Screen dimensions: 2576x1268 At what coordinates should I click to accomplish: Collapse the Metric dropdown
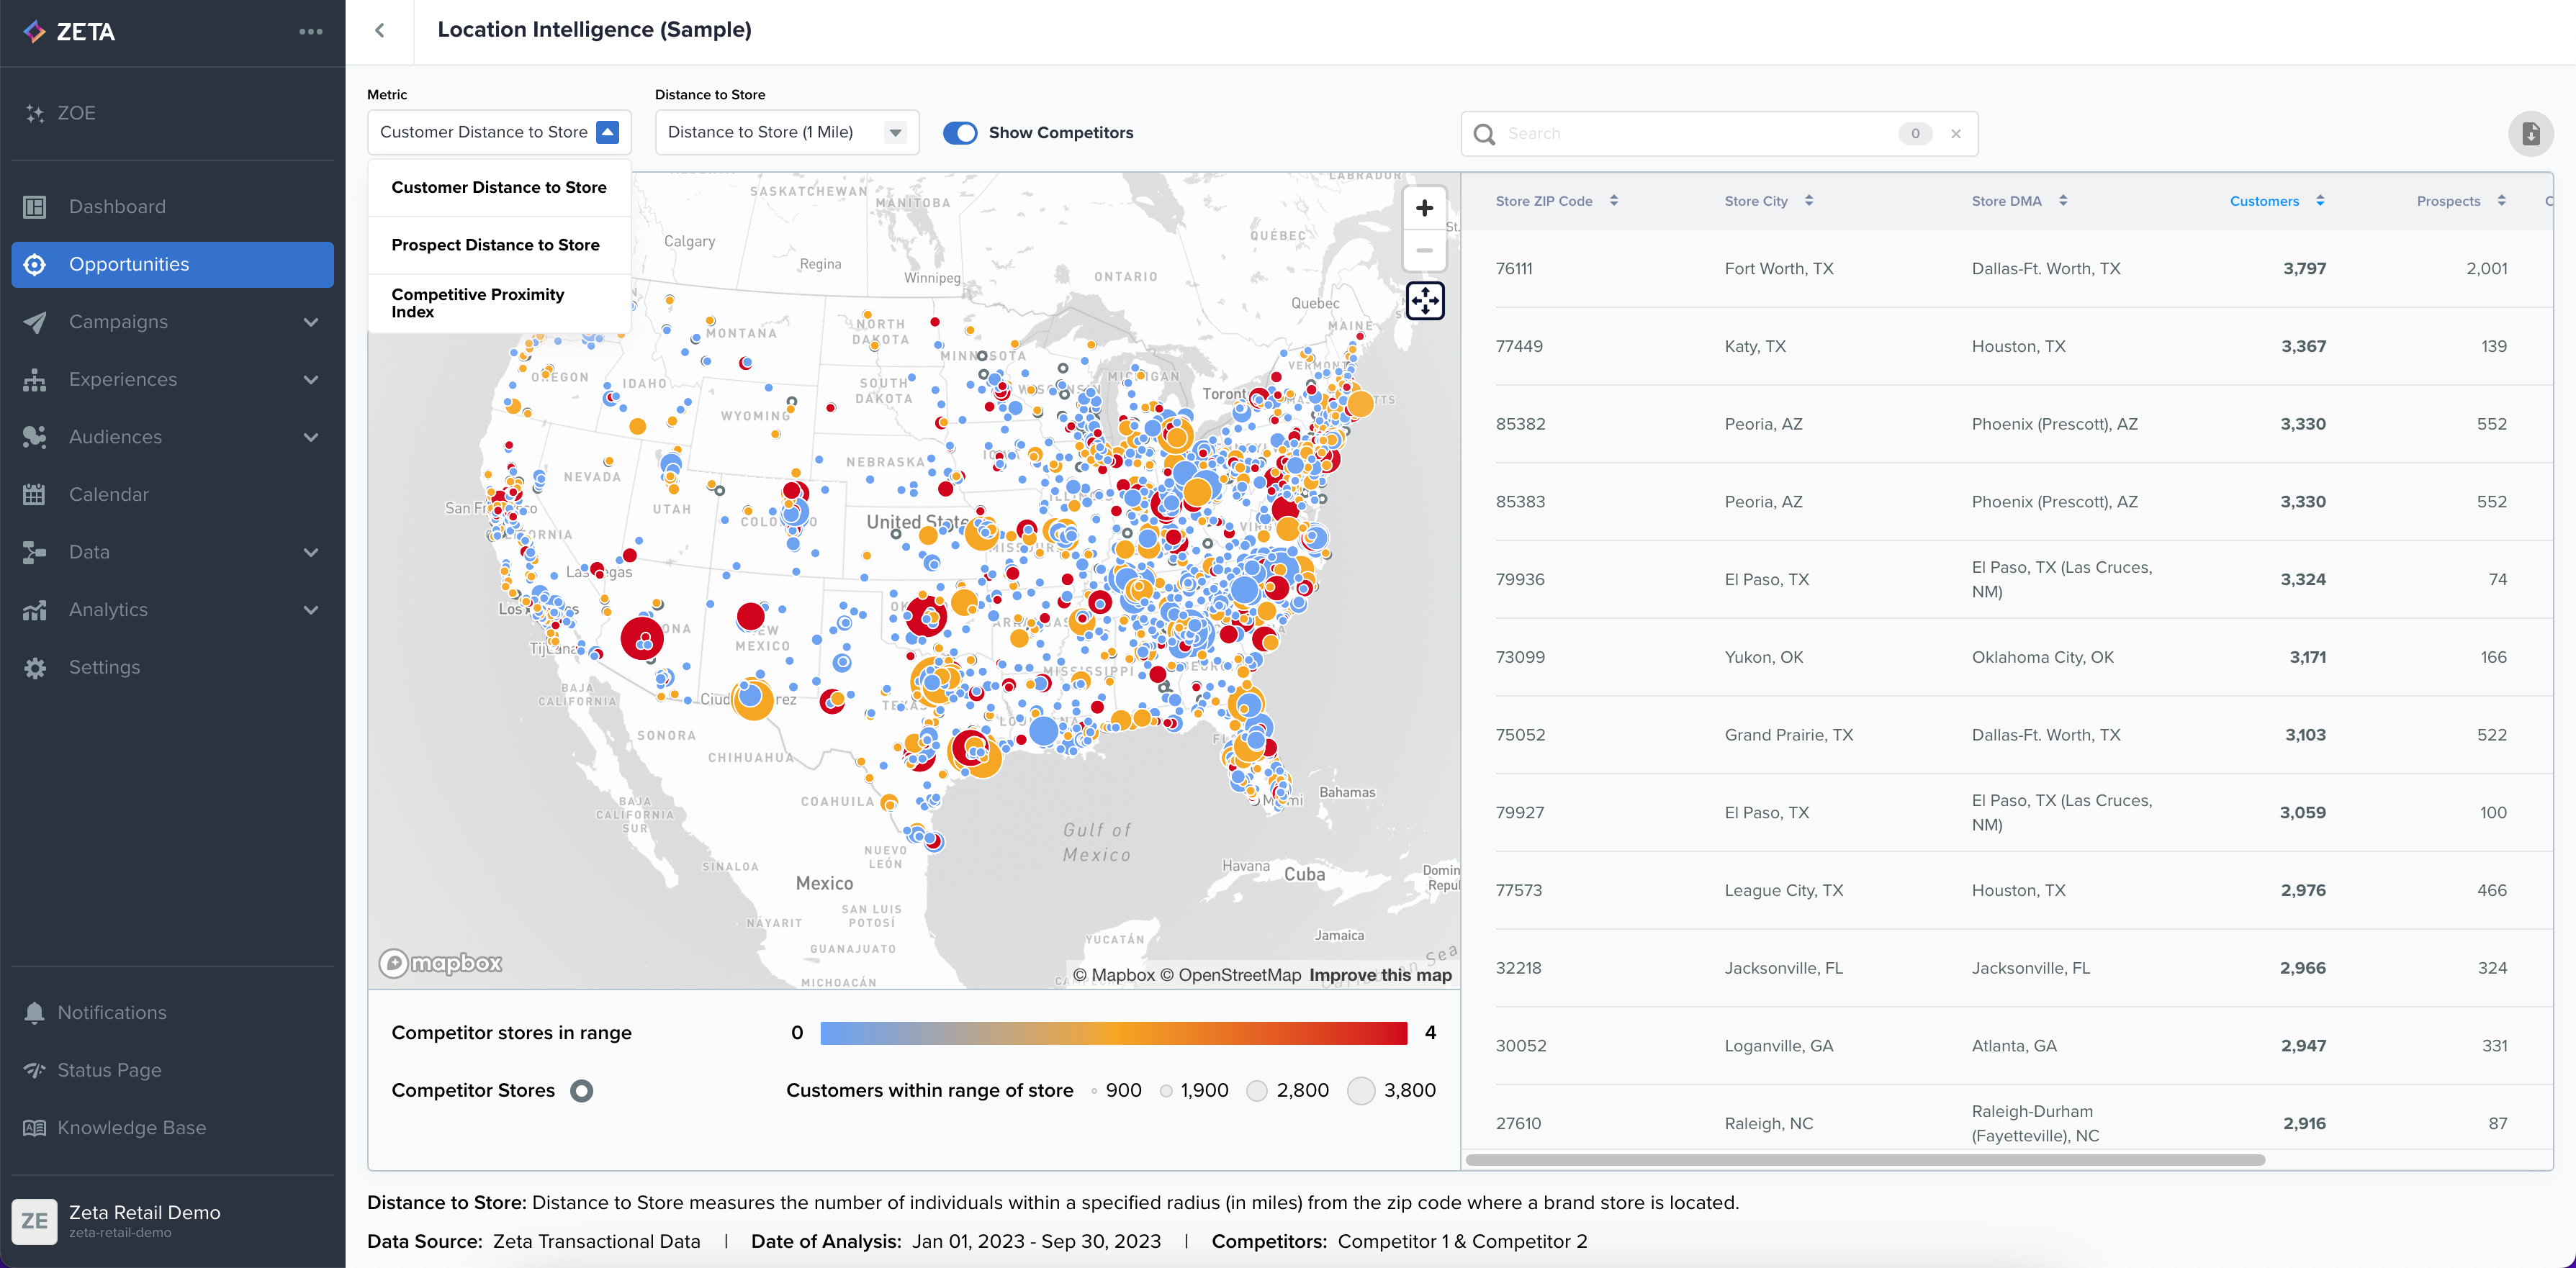point(607,132)
